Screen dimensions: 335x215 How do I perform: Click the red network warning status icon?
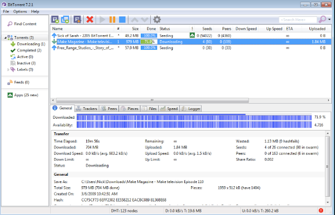pos(321,210)
